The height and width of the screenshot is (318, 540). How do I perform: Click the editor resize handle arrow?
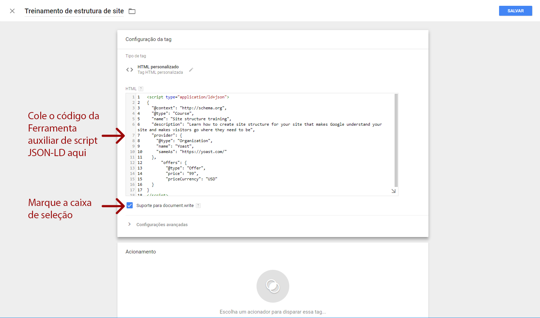tap(393, 191)
